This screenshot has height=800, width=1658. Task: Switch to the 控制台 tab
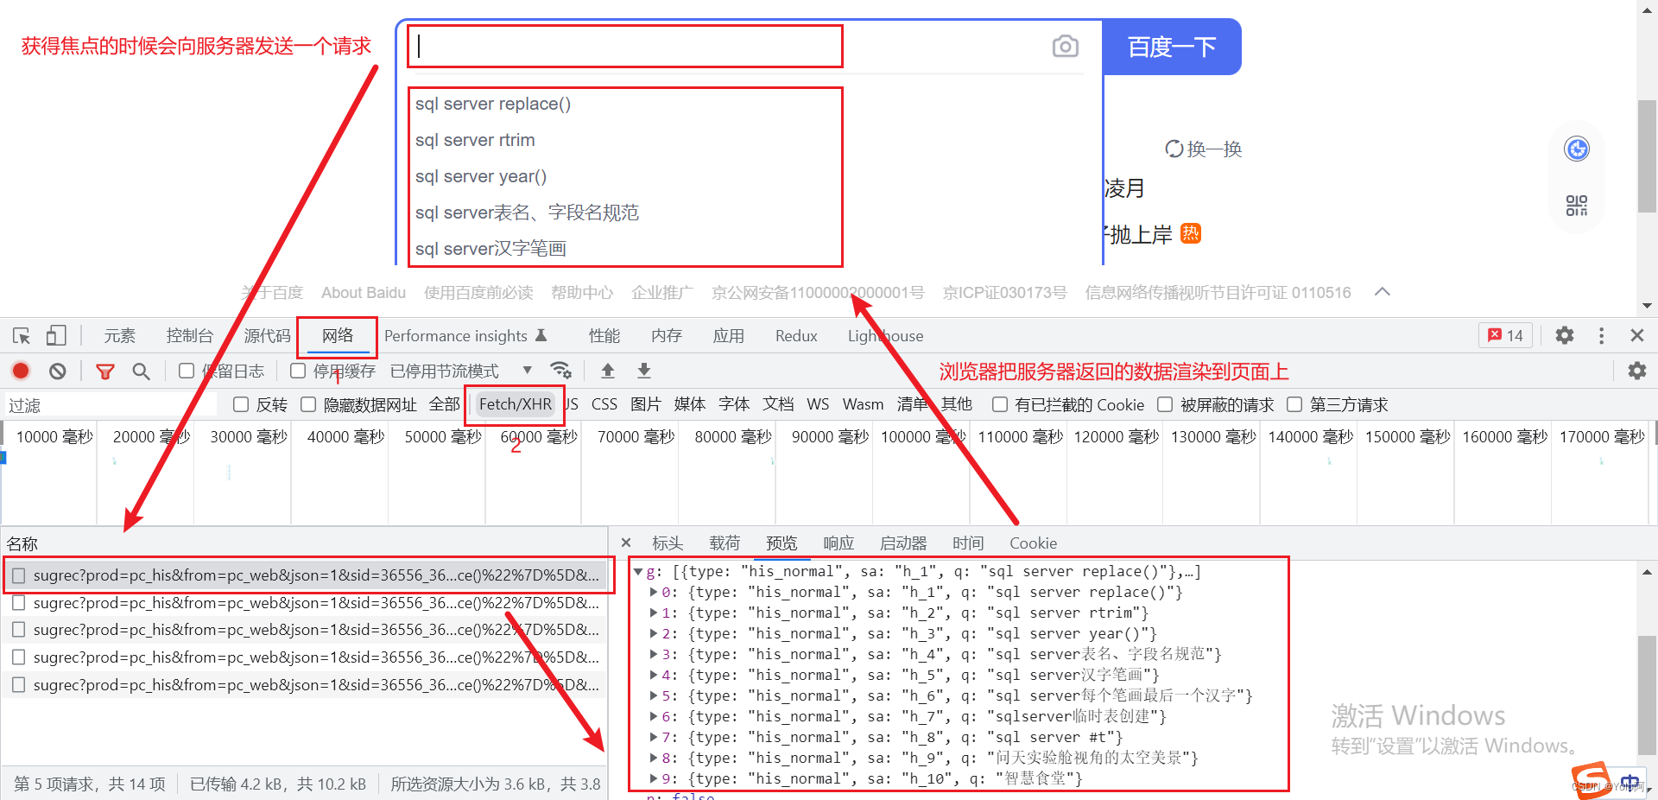[x=190, y=335]
